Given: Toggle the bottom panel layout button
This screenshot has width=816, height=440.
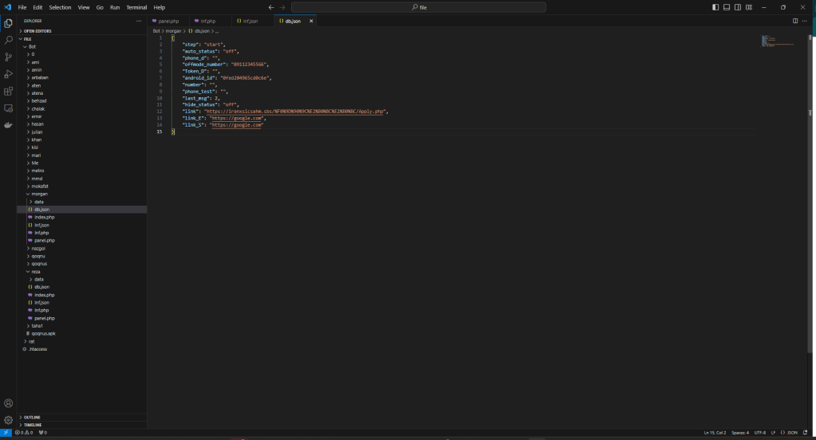Looking at the screenshot, I should coord(727,7).
